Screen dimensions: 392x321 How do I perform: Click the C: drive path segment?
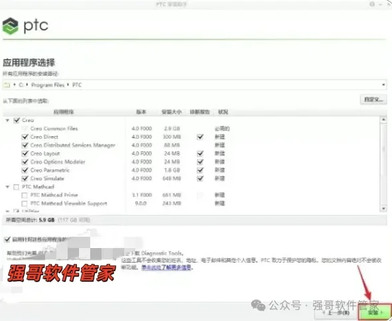coord(21,85)
